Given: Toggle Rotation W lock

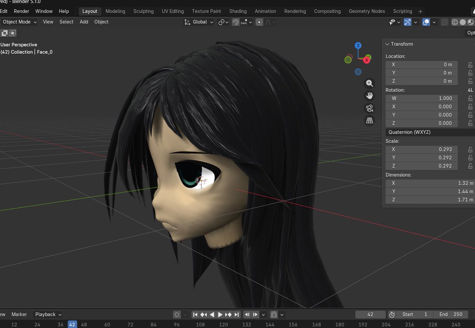Looking at the screenshot, I should coord(470,98).
